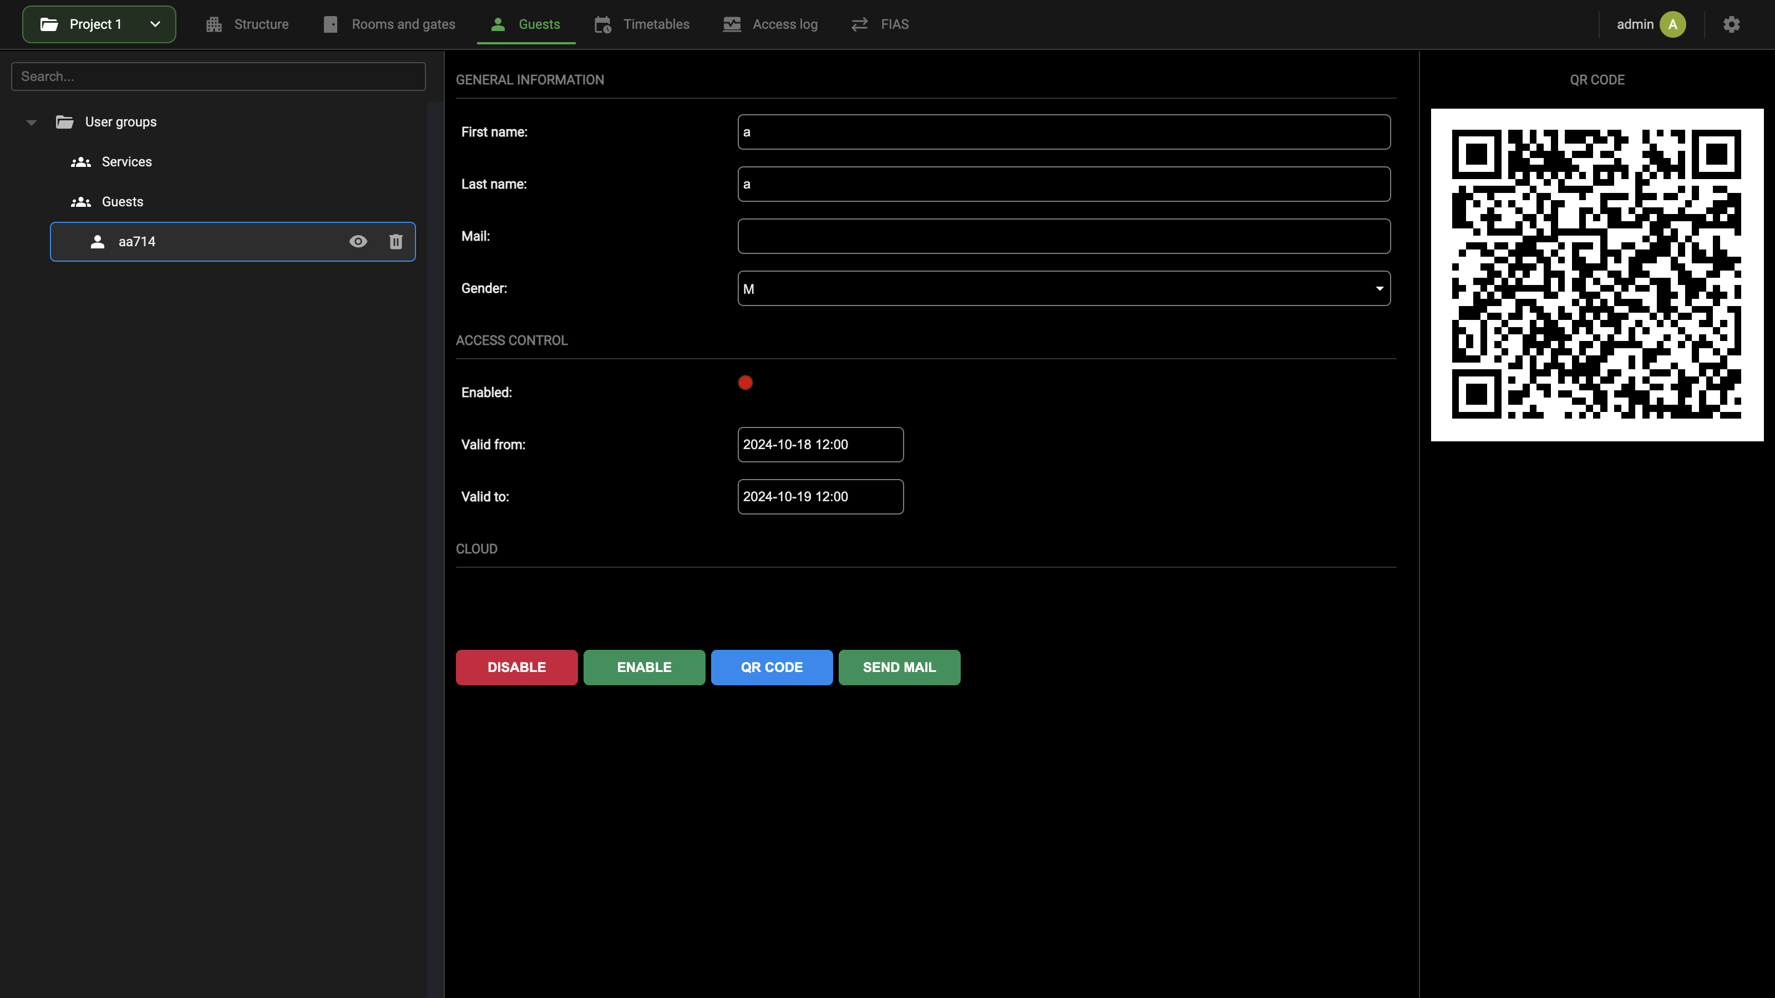Image resolution: width=1775 pixels, height=998 pixels.
Task: Click the red Enabled status indicator
Action: click(x=745, y=382)
